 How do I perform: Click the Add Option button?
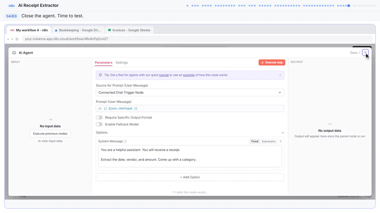click(x=190, y=177)
